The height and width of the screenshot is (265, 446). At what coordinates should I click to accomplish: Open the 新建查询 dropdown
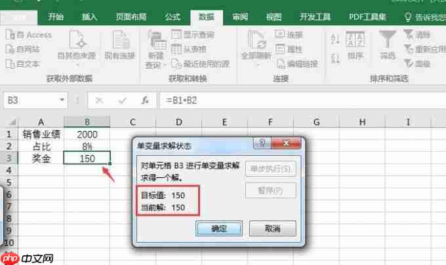pos(155,50)
